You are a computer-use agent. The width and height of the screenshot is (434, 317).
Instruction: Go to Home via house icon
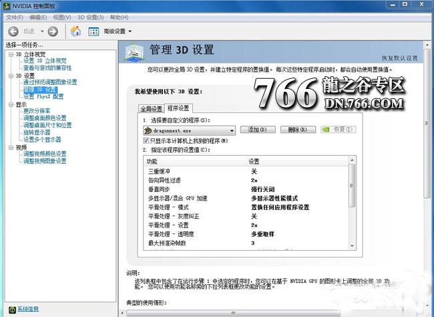[x=75, y=31]
